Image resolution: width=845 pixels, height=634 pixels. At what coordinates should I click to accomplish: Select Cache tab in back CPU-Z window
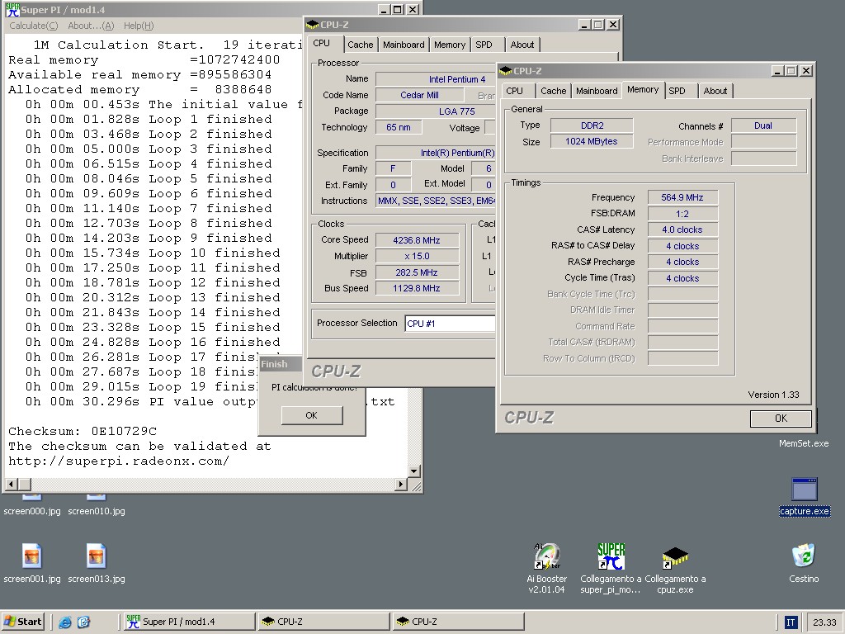point(360,45)
